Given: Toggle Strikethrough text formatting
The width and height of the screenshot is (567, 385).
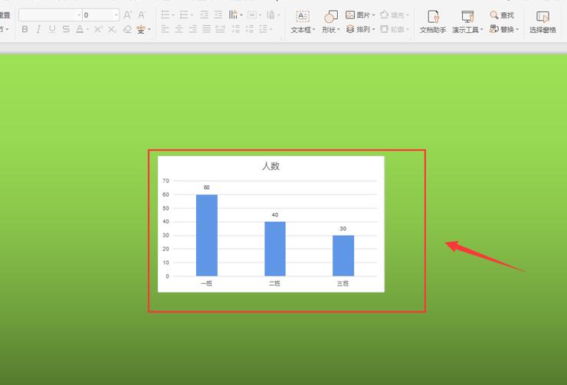Looking at the screenshot, I should coord(66,29).
